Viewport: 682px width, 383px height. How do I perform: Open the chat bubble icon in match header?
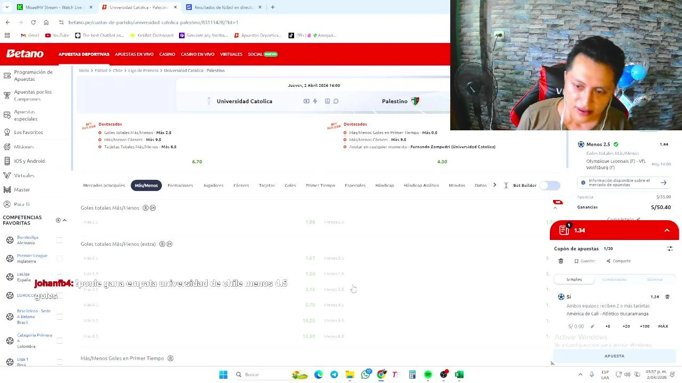[336, 101]
